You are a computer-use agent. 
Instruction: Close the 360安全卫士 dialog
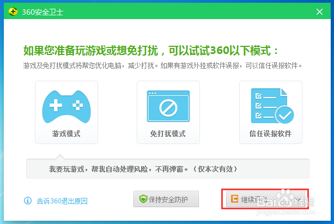pyautogui.click(x=319, y=12)
